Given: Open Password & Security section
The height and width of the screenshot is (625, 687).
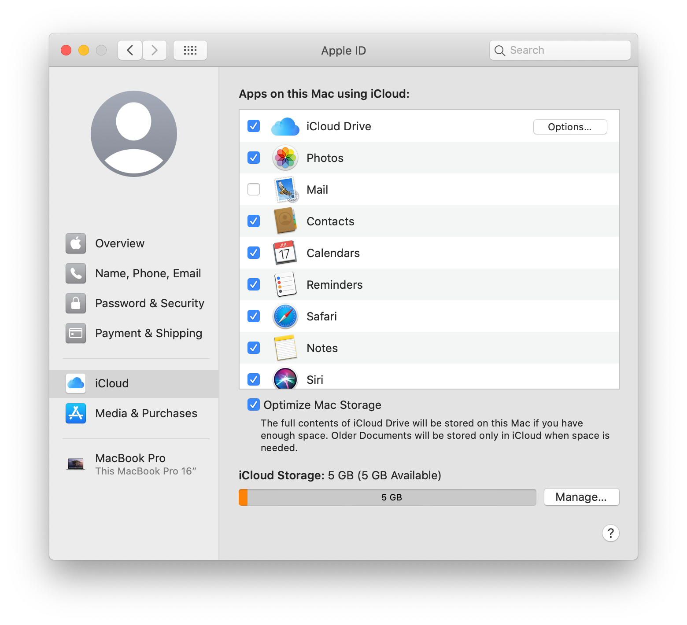Looking at the screenshot, I should (x=134, y=303).
